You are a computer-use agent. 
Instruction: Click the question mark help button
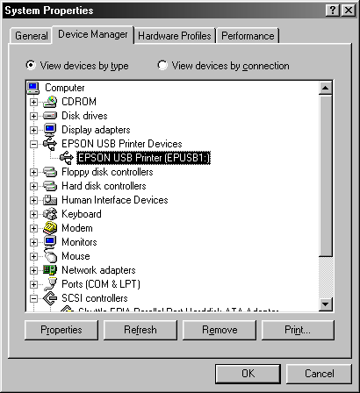point(333,11)
